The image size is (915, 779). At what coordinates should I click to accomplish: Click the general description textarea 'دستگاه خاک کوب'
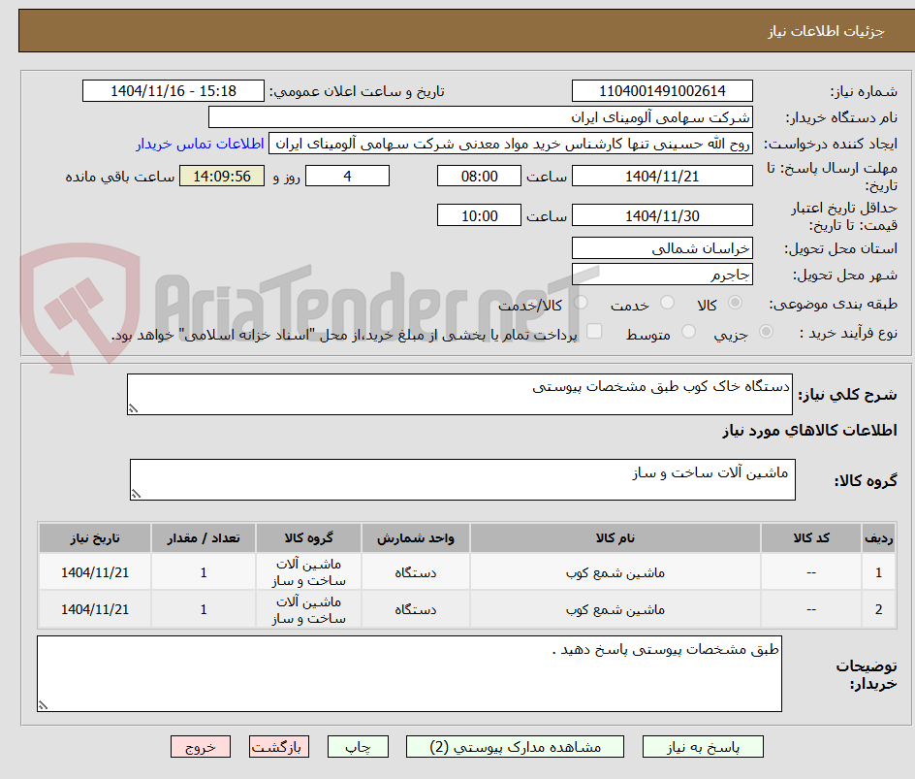click(x=459, y=395)
